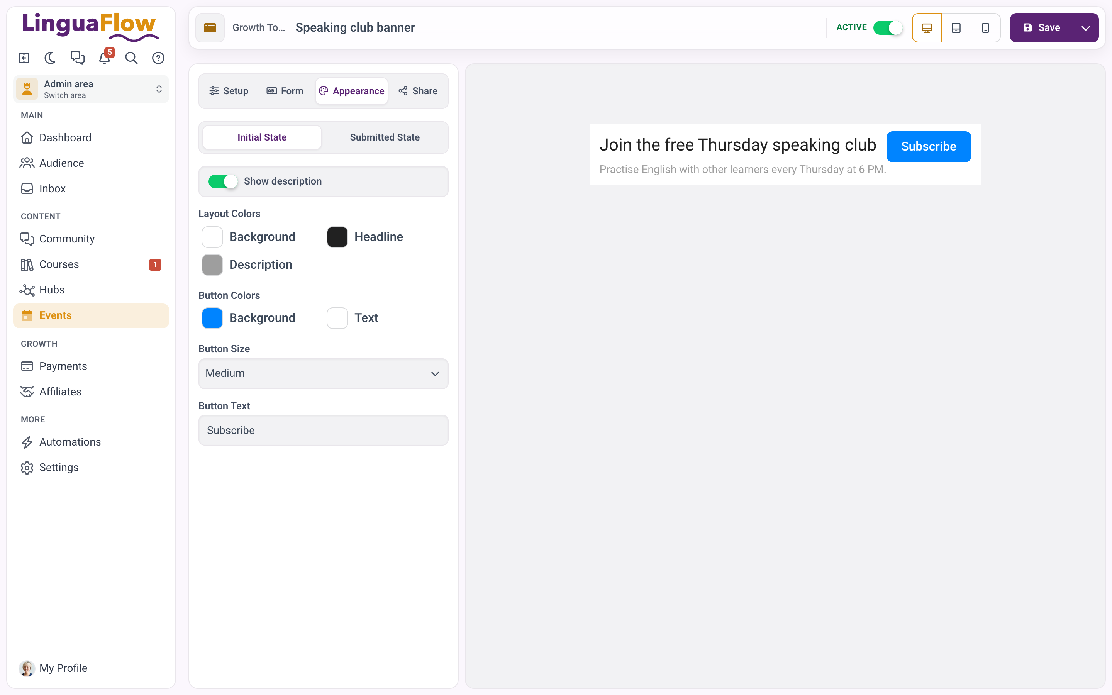Toggle the ACTIVE switch off

pos(888,27)
